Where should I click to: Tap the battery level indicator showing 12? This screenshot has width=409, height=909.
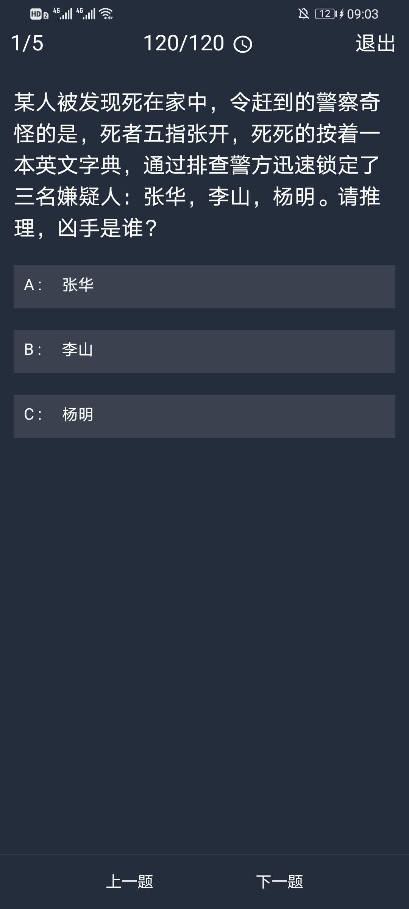tap(325, 14)
